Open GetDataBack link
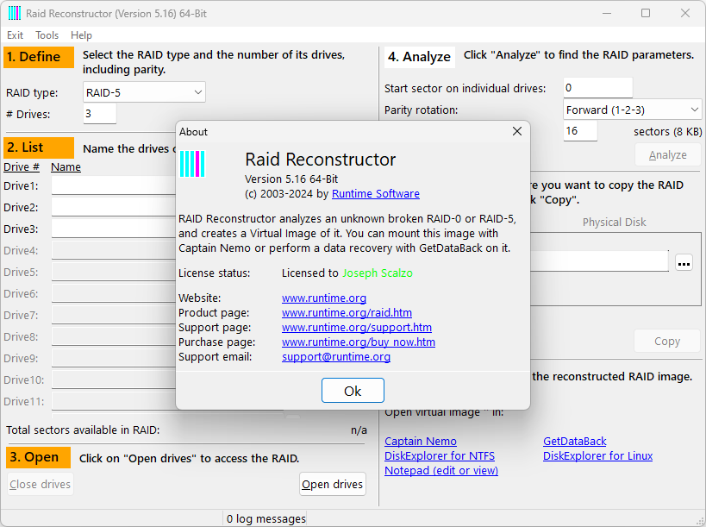The width and height of the screenshot is (706, 527). coord(574,442)
